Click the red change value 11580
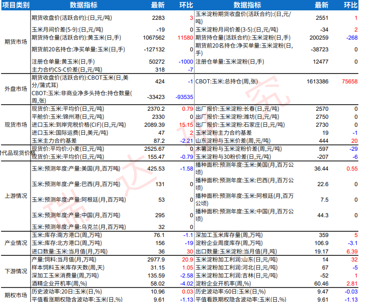Viewport: 366px width, 302px height. pyautogui.click(x=185, y=38)
